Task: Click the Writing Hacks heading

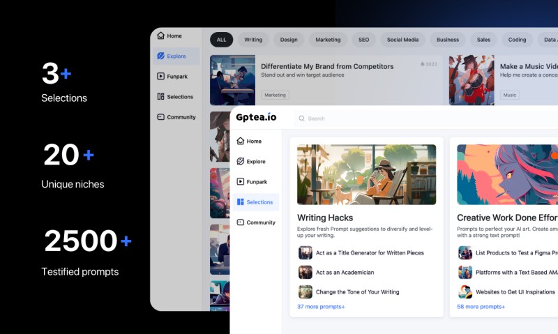Action: click(325, 218)
